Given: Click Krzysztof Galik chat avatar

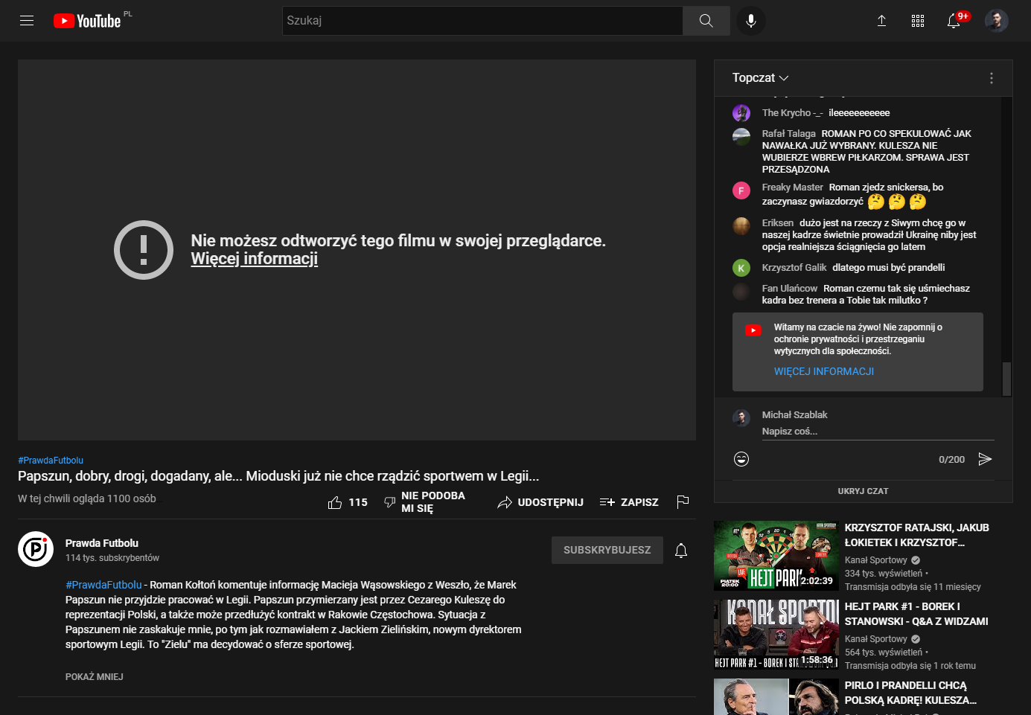Looking at the screenshot, I should point(741,268).
